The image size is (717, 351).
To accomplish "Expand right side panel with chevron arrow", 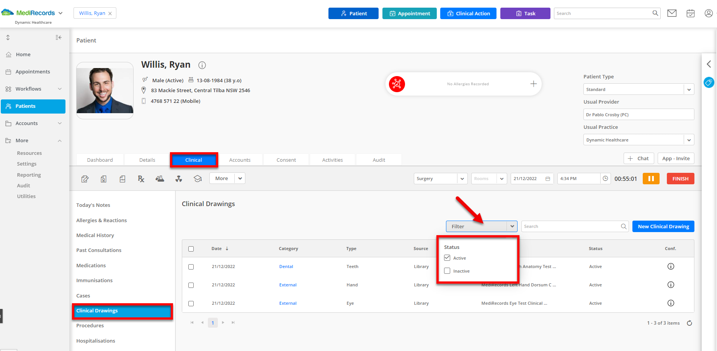I will tap(709, 64).
